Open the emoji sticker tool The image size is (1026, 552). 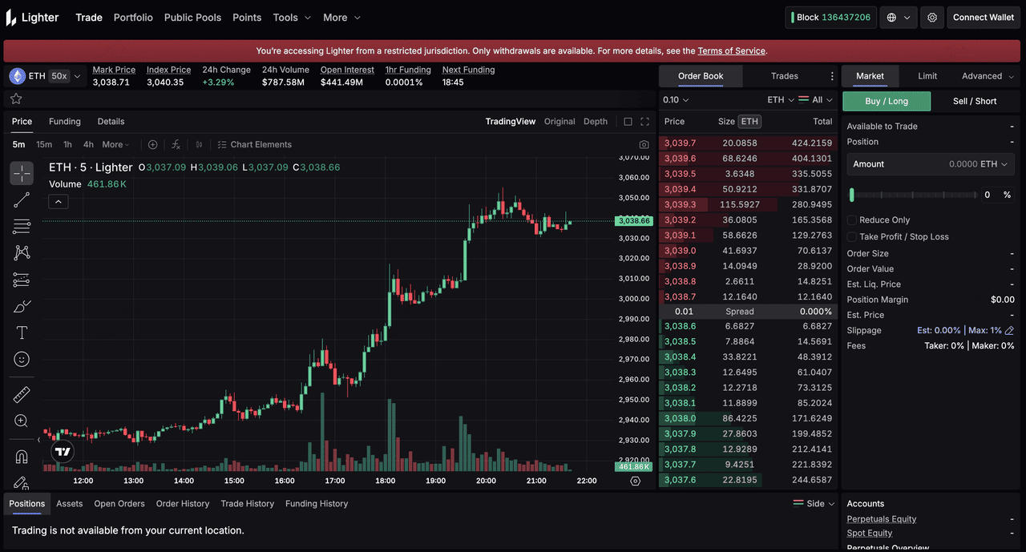pos(22,360)
